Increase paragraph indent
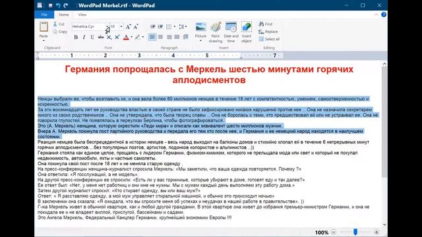422x237 pixels. [x=160, y=26]
